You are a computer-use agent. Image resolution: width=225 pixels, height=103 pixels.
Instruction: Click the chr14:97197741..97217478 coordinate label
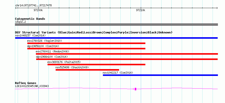[33, 6]
